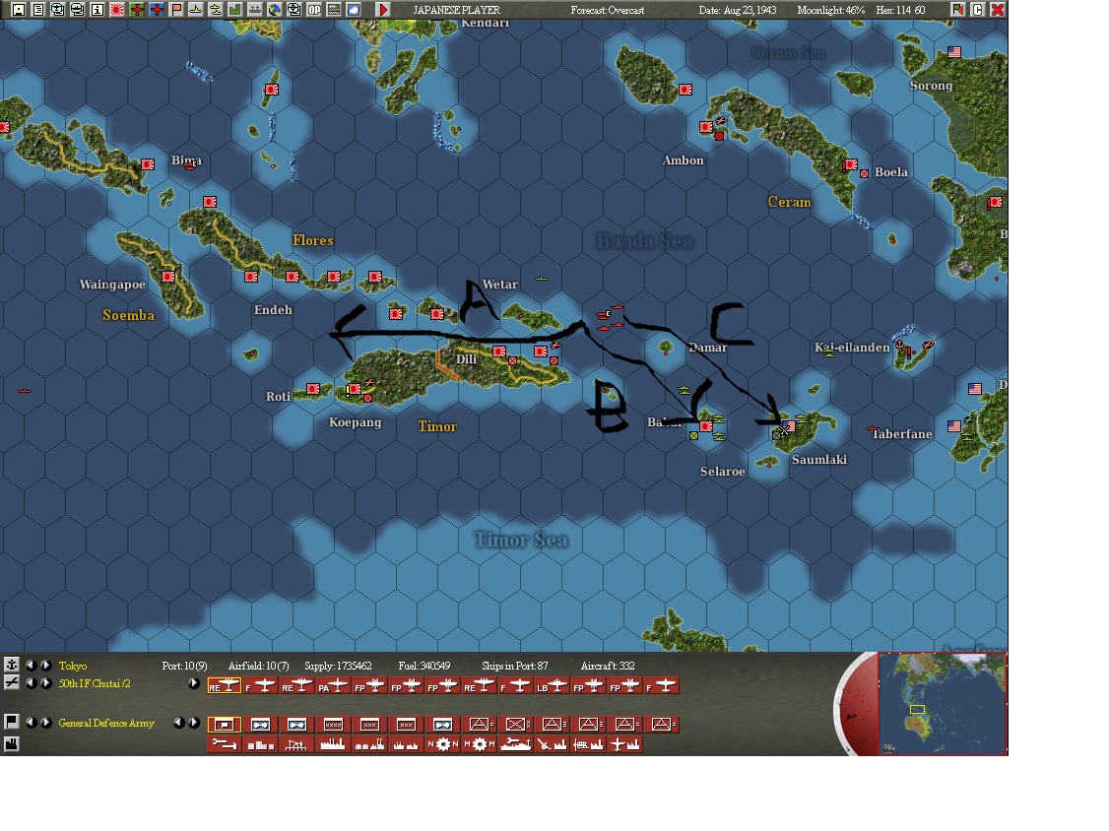Click the cloud weather icon in toolbar

tap(353, 10)
